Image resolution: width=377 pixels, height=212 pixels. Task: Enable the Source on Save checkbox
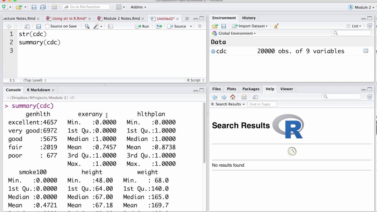click(x=47, y=26)
